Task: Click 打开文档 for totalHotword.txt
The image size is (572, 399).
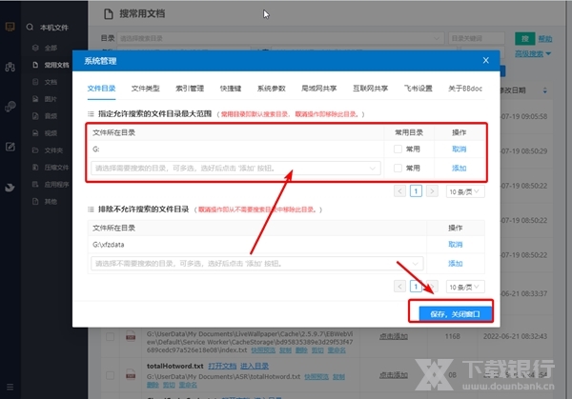Action: [x=222, y=366]
